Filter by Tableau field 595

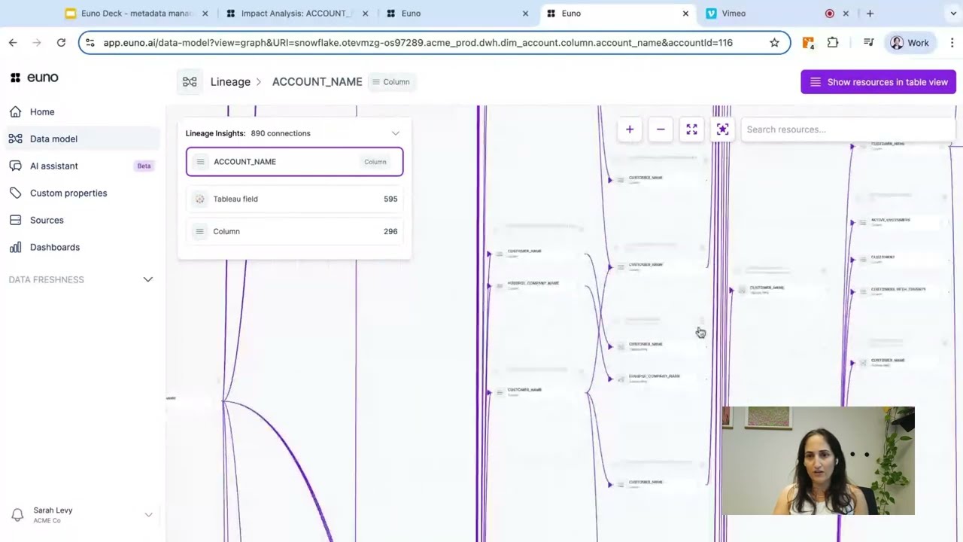[294, 199]
